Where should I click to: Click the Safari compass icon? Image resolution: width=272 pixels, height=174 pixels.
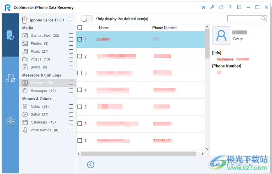pos(25,114)
